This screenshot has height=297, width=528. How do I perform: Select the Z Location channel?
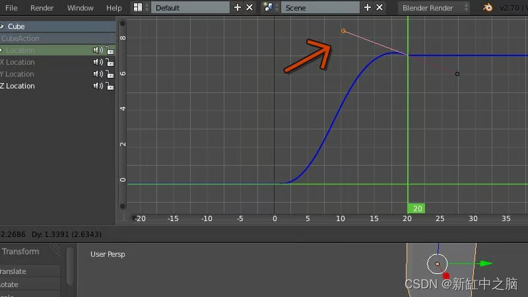click(x=17, y=86)
